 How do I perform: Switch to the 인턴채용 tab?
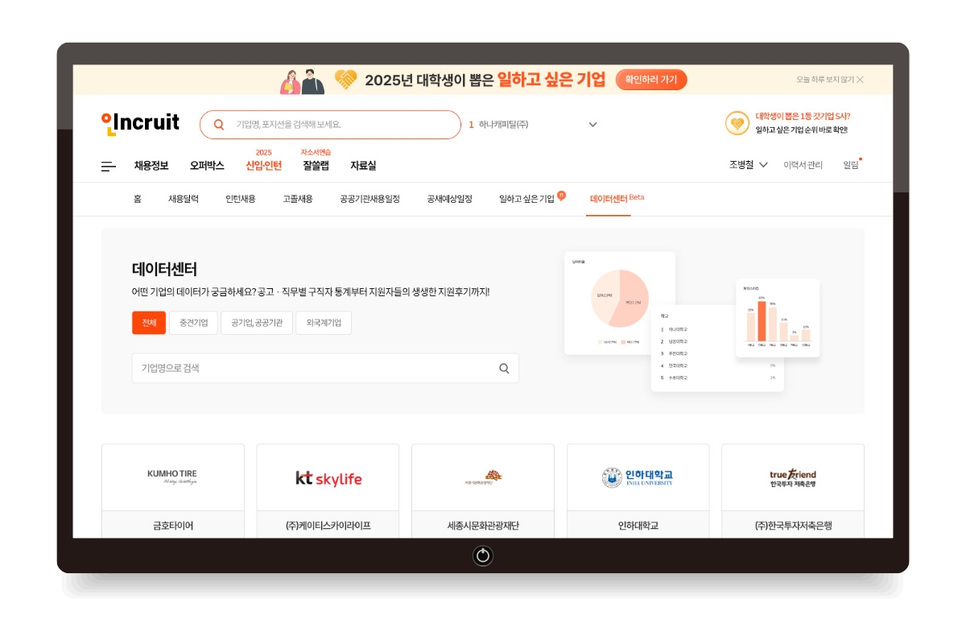click(241, 199)
